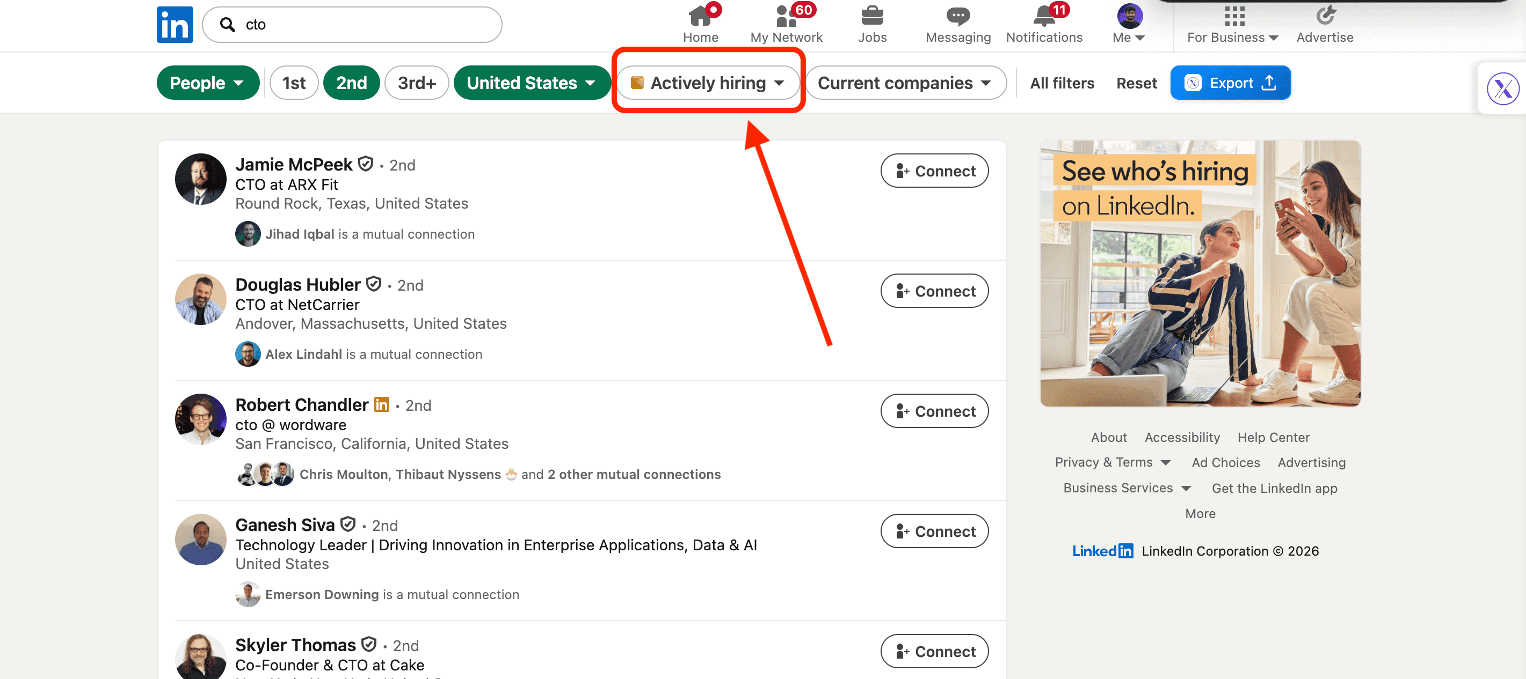Open My Network with 60 pending invitations

[786, 24]
